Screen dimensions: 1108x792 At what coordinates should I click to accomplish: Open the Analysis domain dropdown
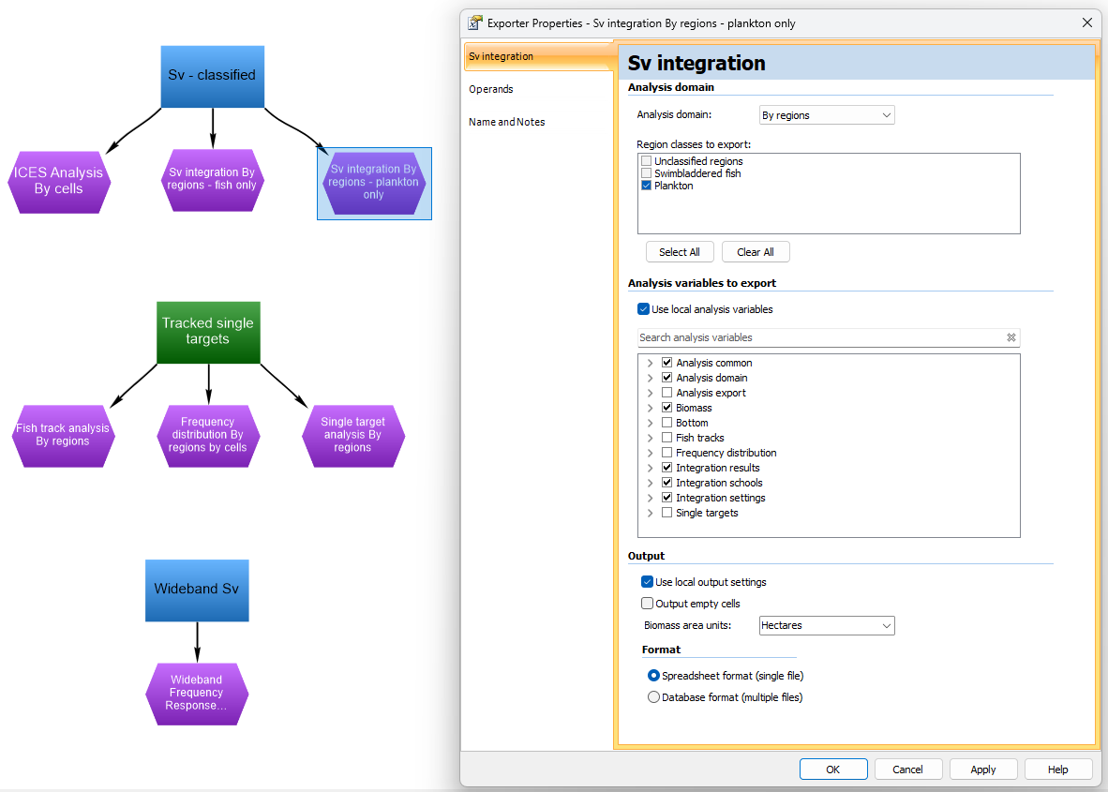pyautogui.click(x=826, y=115)
